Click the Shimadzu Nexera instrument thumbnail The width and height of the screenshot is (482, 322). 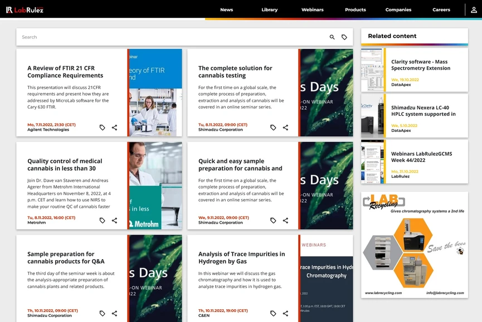point(372,116)
